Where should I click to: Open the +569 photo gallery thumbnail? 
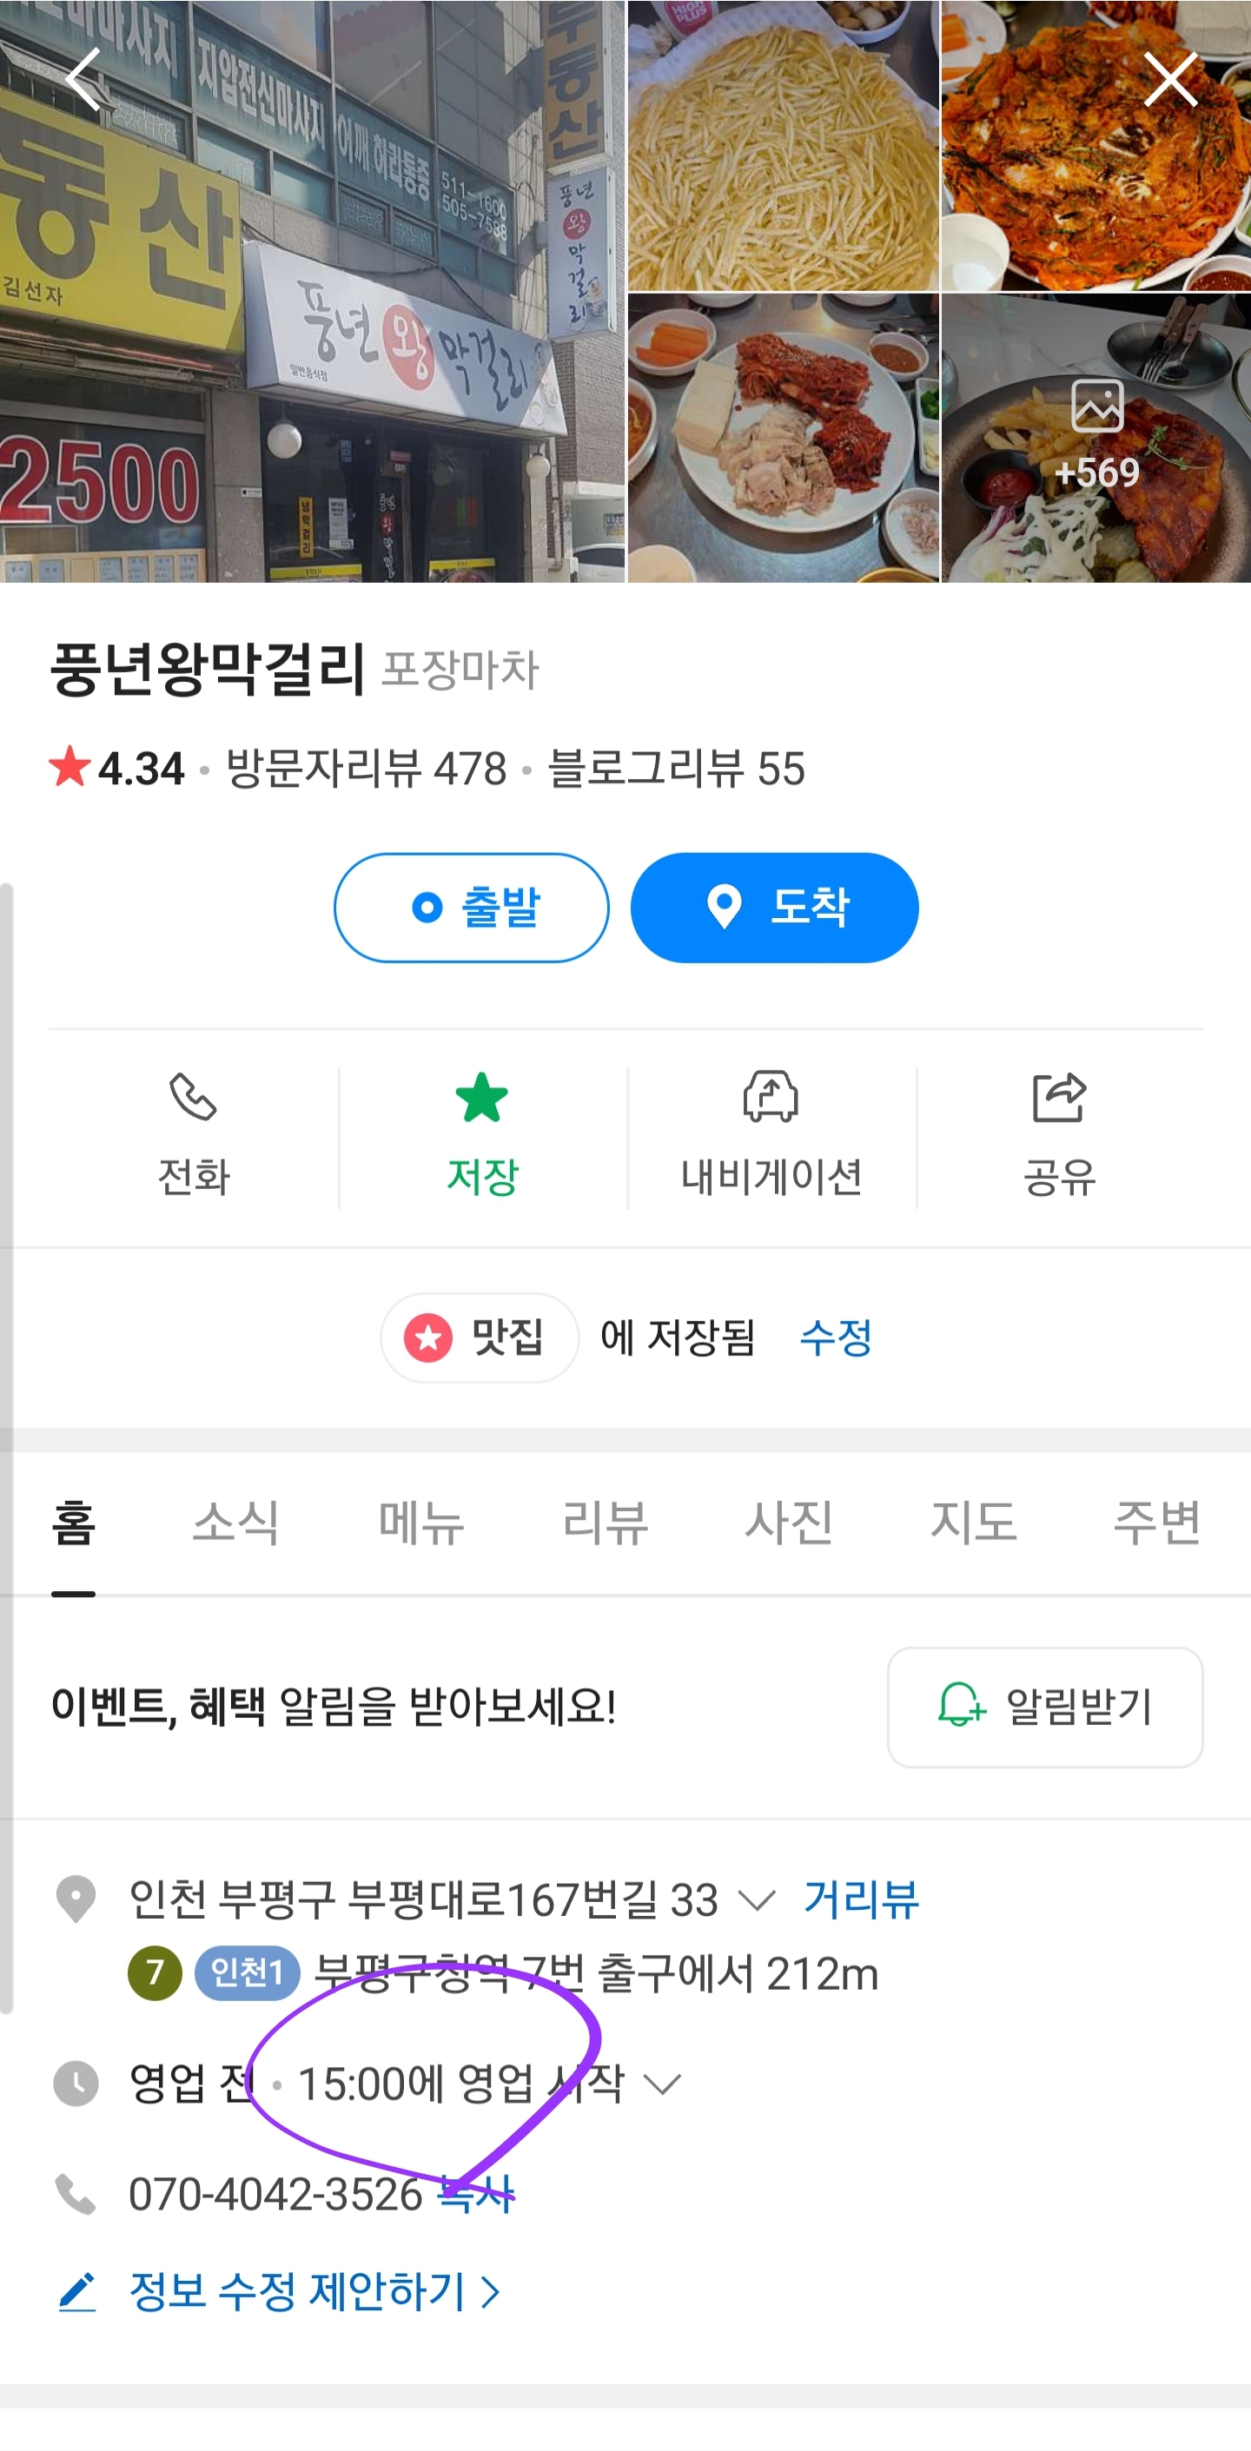coord(1095,438)
